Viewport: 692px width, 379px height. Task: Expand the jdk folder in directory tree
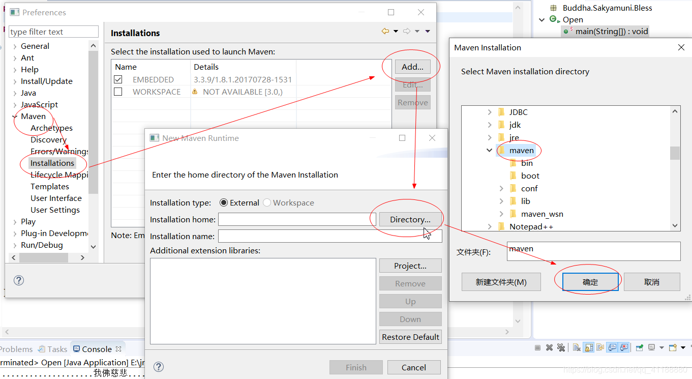[x=490, y=125]
